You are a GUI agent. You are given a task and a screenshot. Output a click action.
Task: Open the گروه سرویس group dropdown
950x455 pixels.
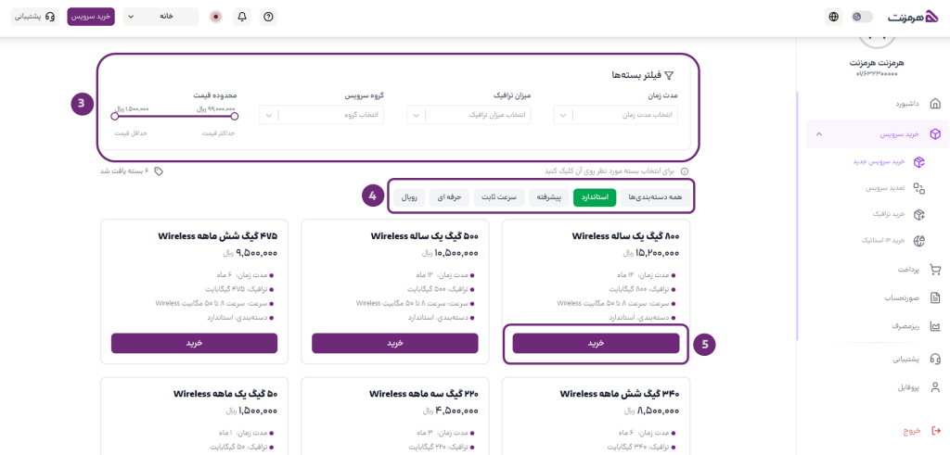321,115
